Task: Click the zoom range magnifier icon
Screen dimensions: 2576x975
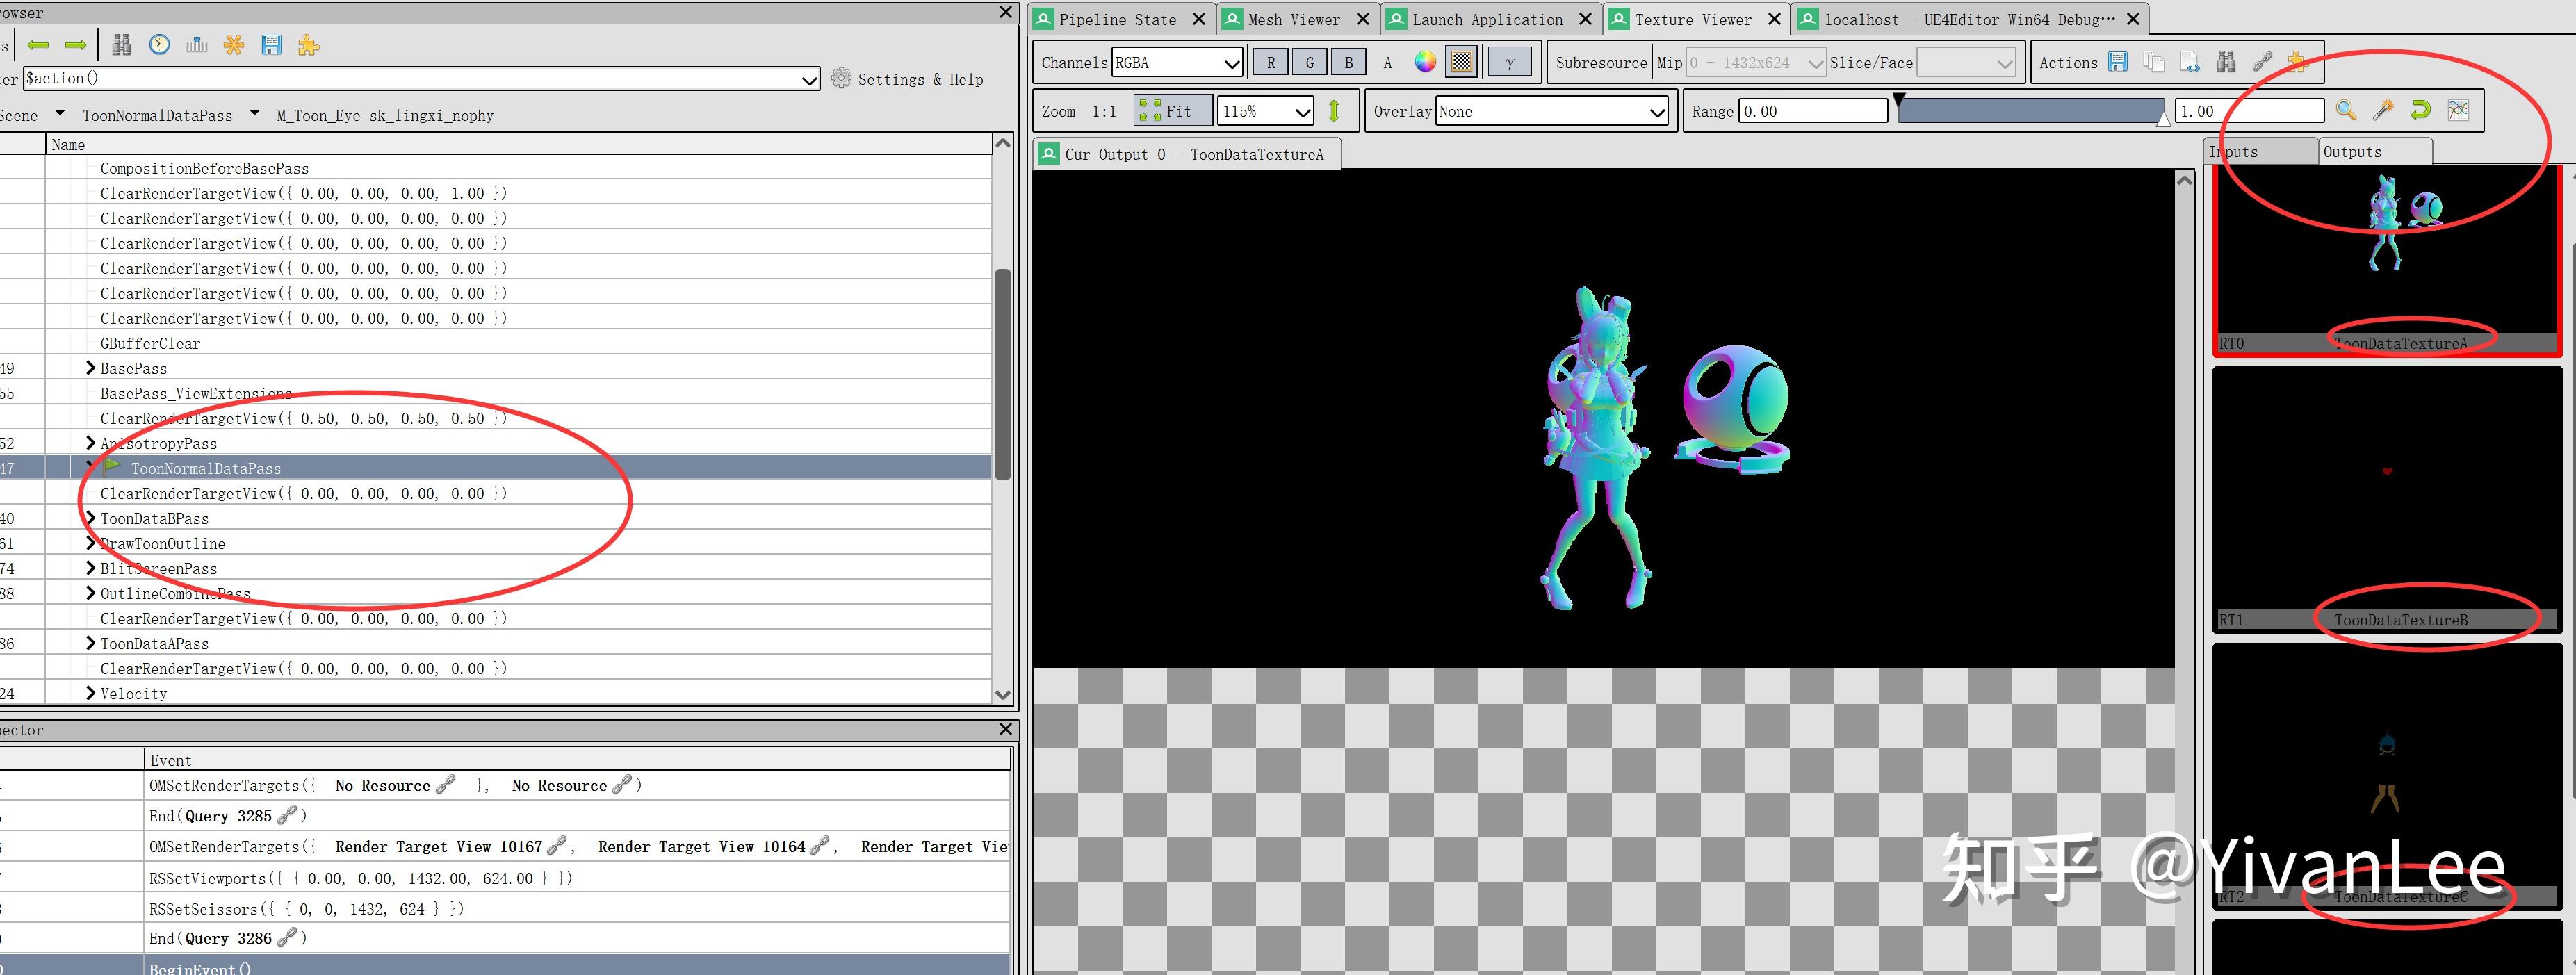Action: coord(2346,111)
